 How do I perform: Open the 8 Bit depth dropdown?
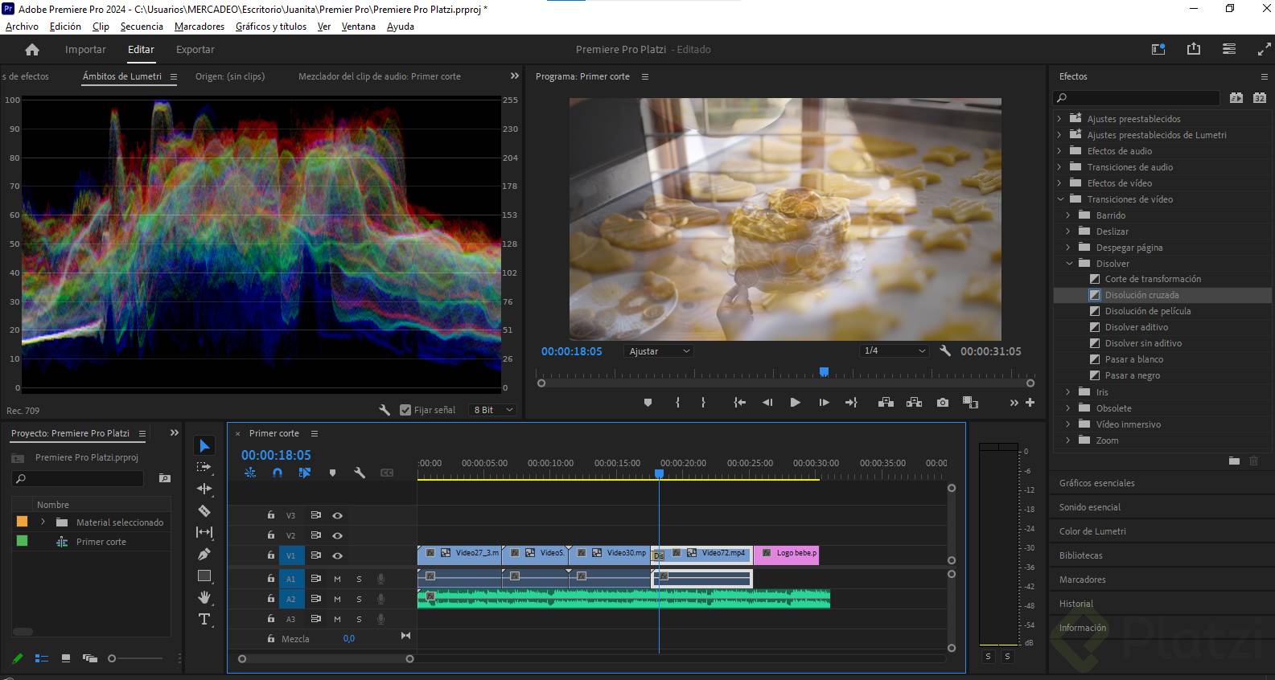(493, 410)
